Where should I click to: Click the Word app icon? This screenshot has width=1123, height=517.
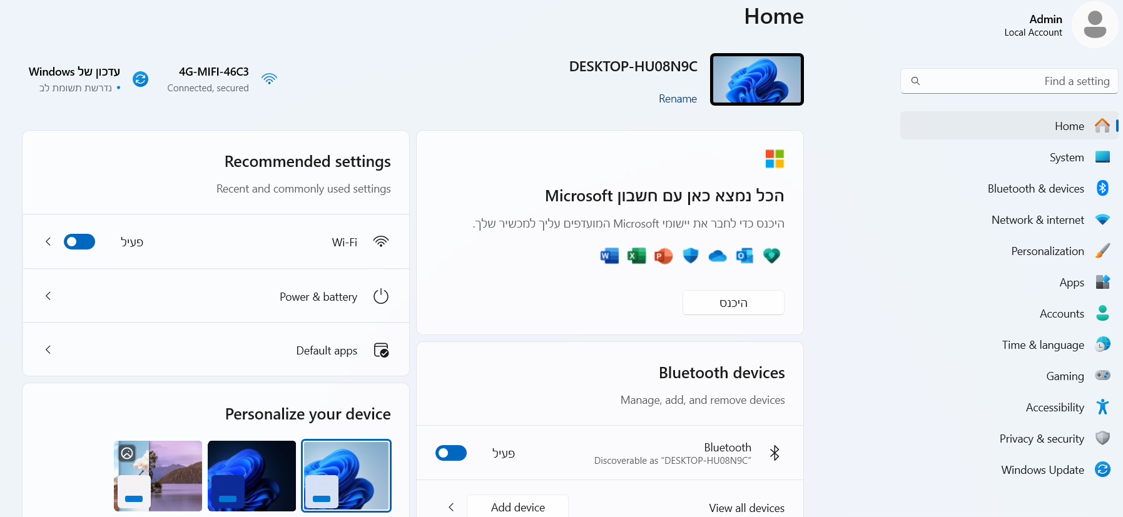point(609,256)
